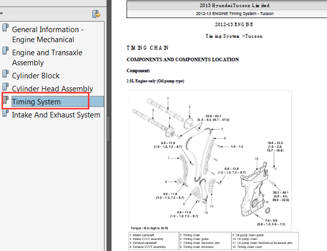Click '5. Timing chain' legend entry

click(190, 235)
